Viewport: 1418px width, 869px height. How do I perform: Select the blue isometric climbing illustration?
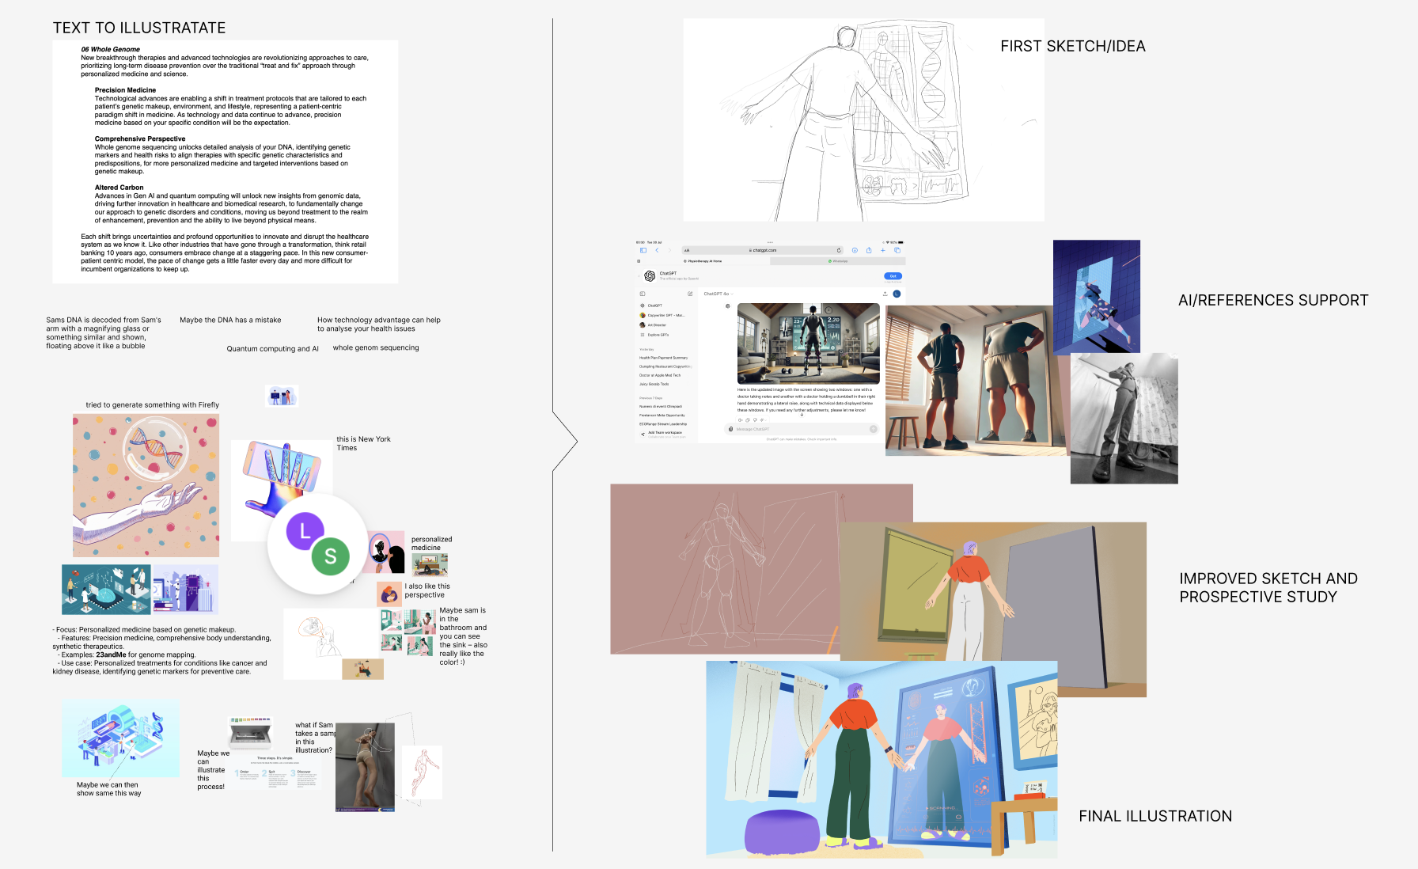pyautogui.click(x=1097, y=296)
